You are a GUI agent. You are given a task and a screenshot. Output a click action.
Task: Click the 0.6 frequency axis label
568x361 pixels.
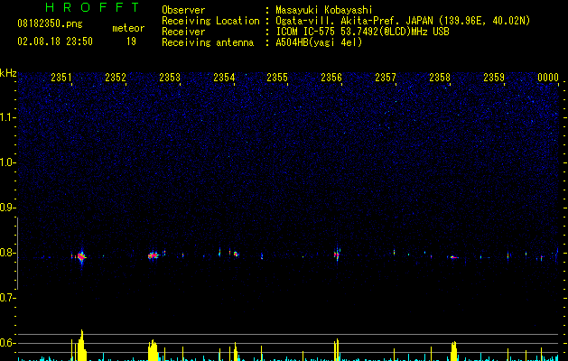tap(7, 343)
